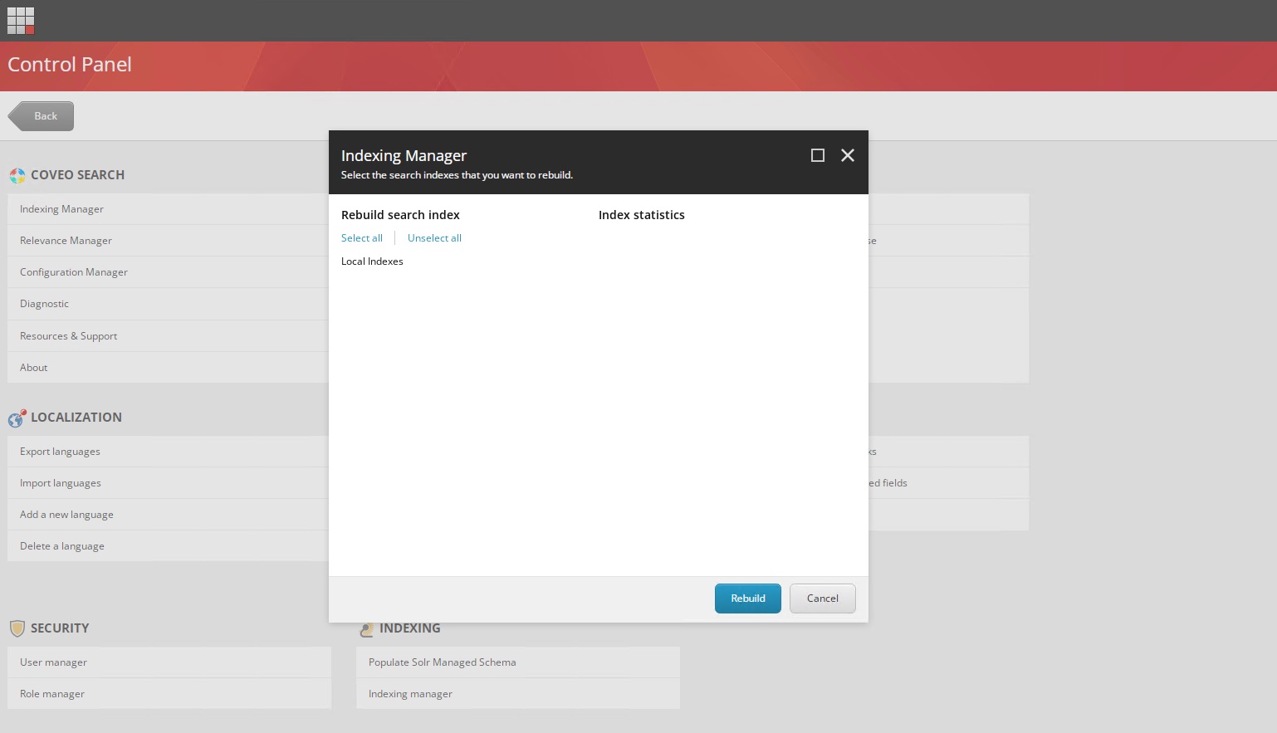Click the Localization globe icon

(x=17, y=418)
